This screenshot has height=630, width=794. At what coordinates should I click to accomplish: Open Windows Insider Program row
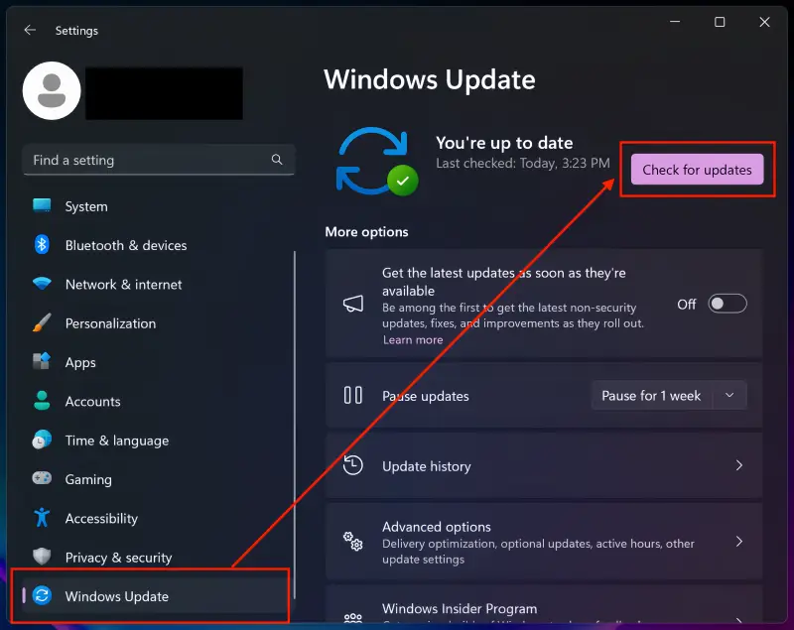pos(544,604)
